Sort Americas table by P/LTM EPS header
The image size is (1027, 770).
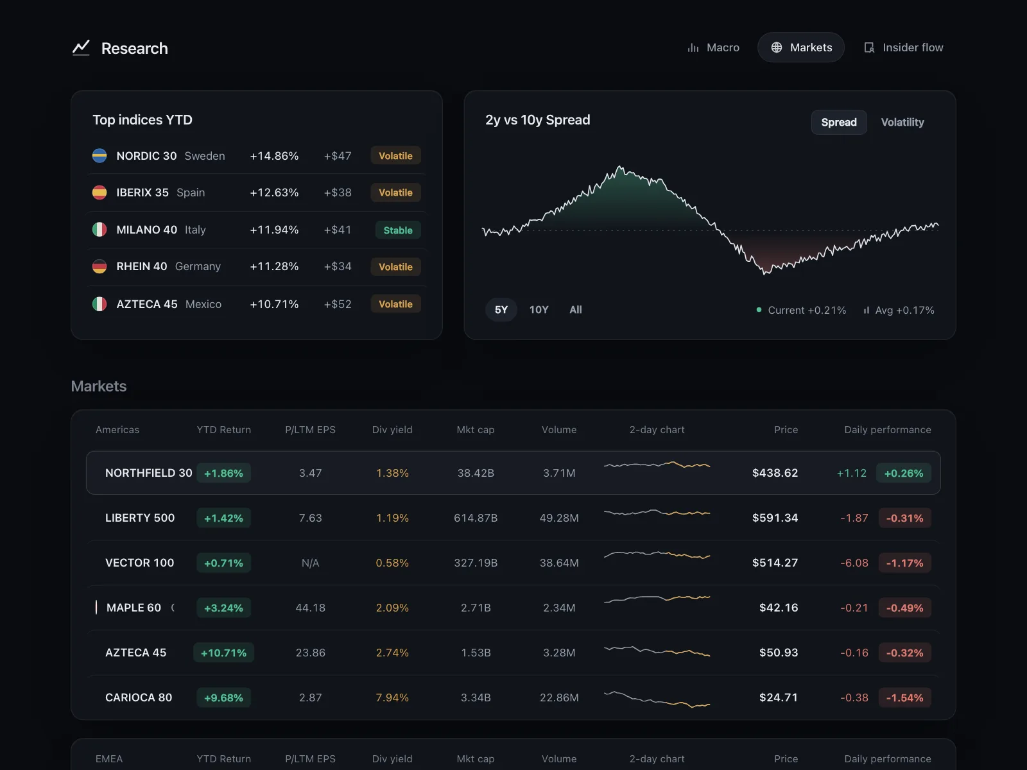[310, 430]
